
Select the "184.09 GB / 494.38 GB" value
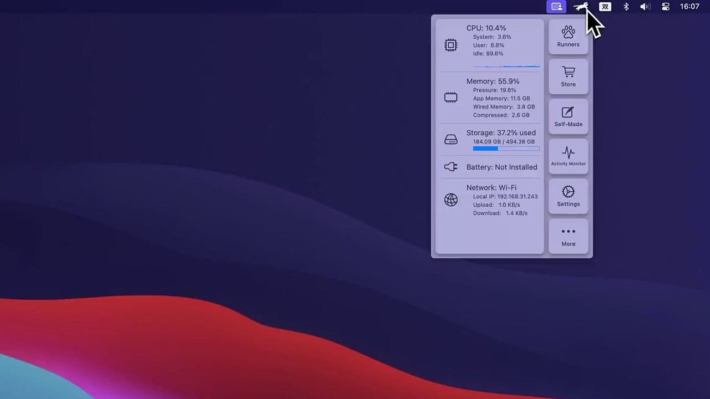pos(504,141)
